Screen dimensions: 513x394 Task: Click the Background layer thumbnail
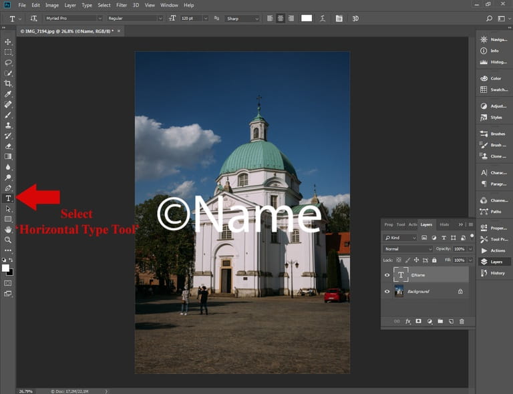click(x=399, y=291)
